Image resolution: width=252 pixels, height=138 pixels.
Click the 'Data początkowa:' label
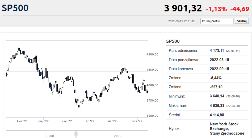184,60
